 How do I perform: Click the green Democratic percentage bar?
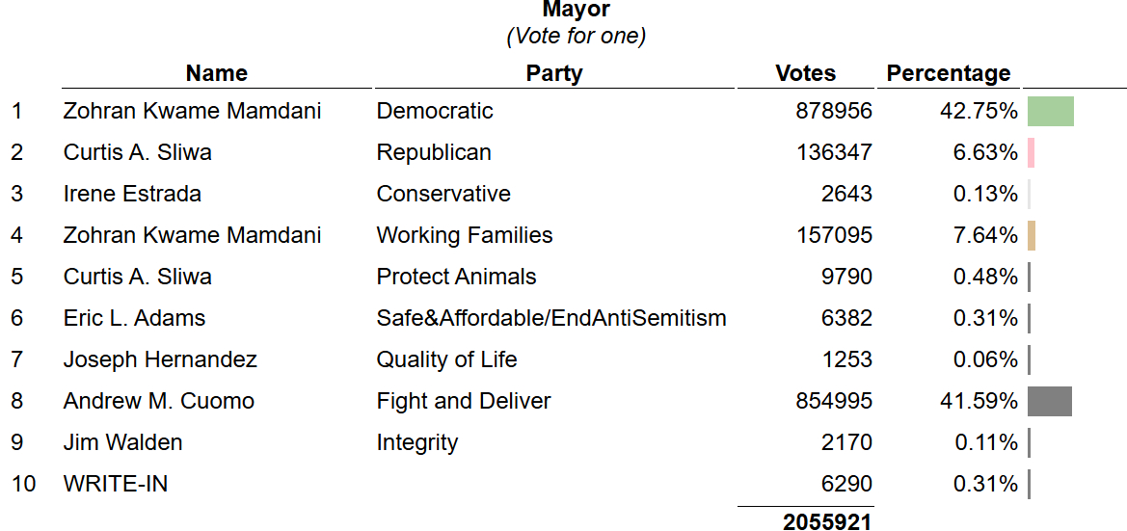pos(1050,111)
